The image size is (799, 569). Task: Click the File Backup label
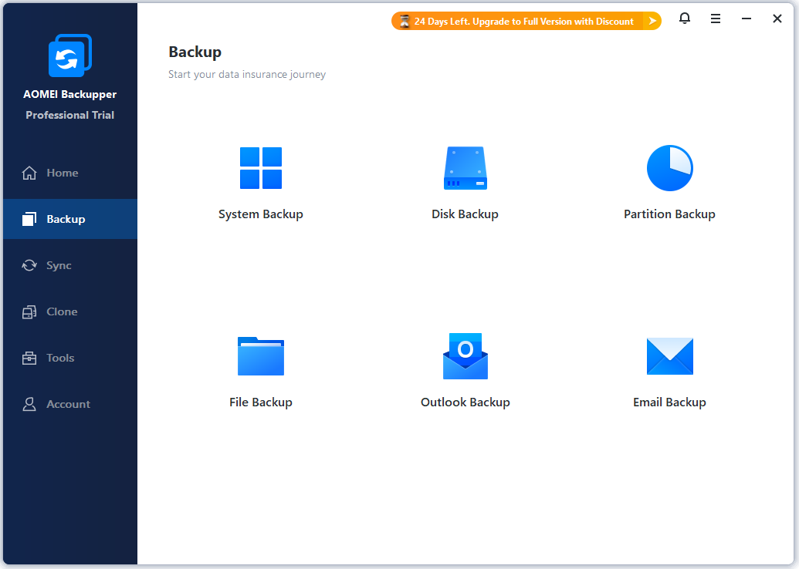[261, 402]
